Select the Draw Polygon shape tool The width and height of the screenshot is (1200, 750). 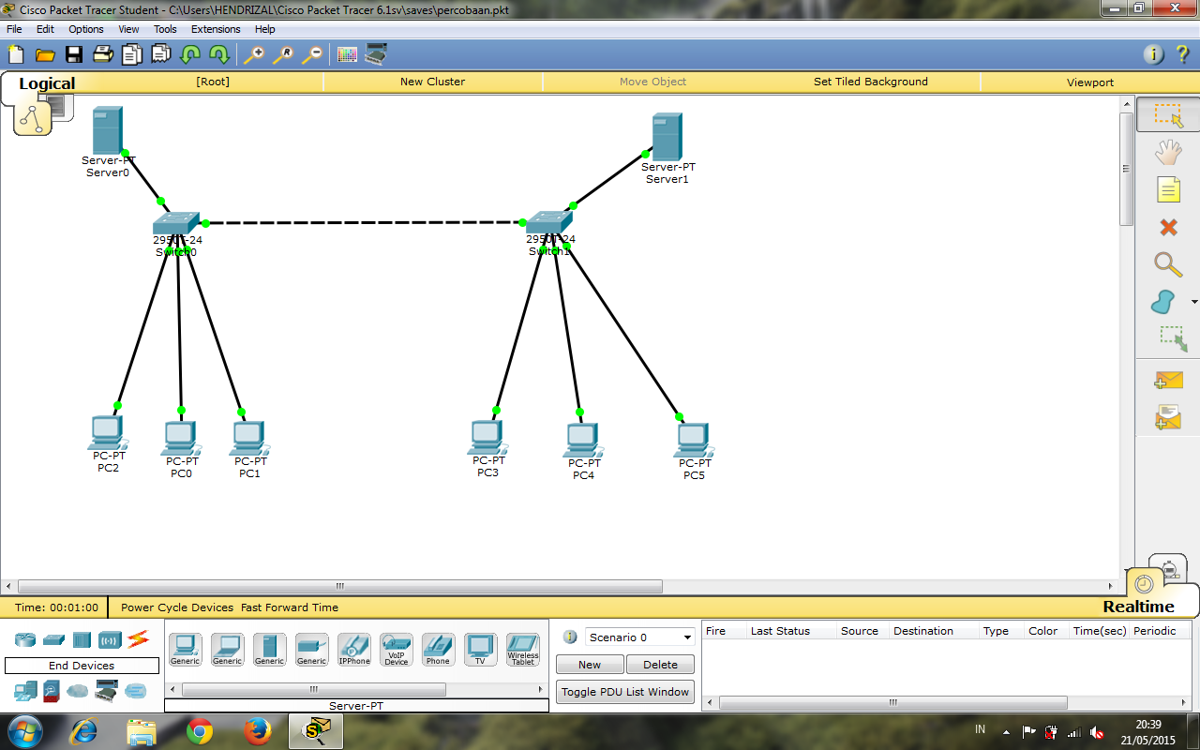click(1162, 302)
